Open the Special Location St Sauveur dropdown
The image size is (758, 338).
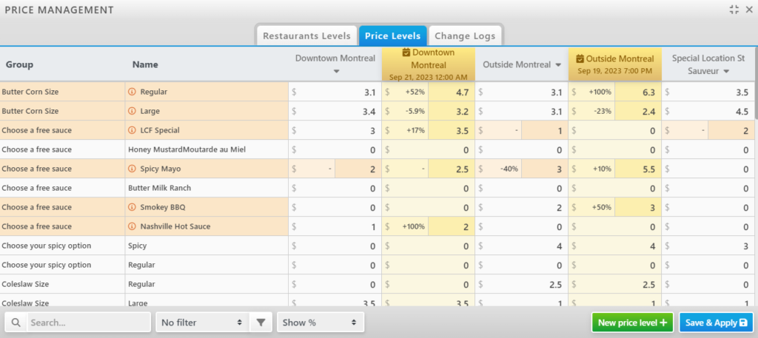coord(727,72)
